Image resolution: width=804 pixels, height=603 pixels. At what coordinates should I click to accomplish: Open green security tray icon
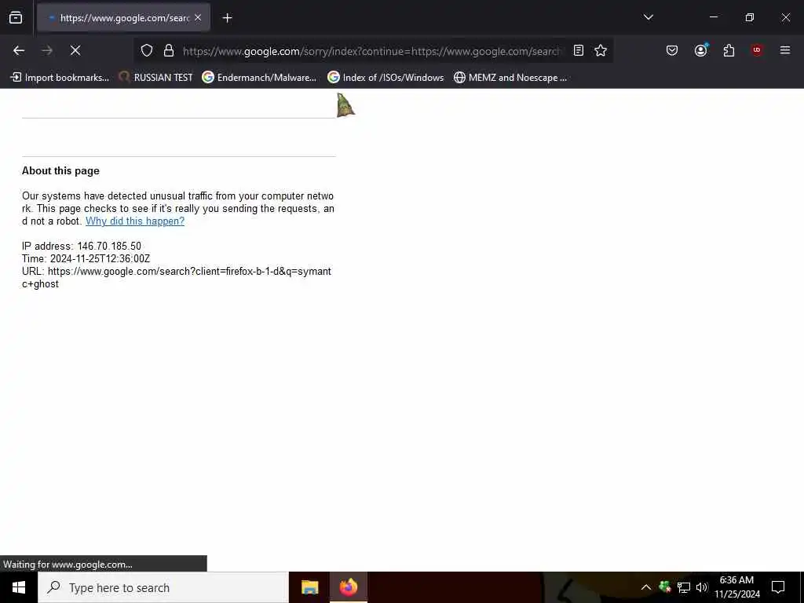[665, 587]
